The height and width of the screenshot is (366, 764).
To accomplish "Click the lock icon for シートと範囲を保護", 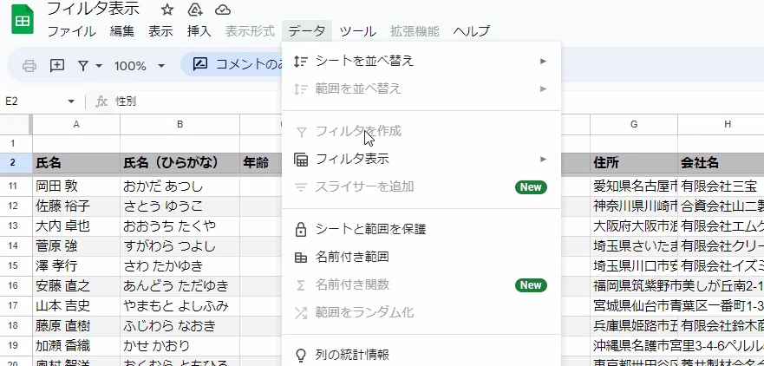I will (301, 229).
